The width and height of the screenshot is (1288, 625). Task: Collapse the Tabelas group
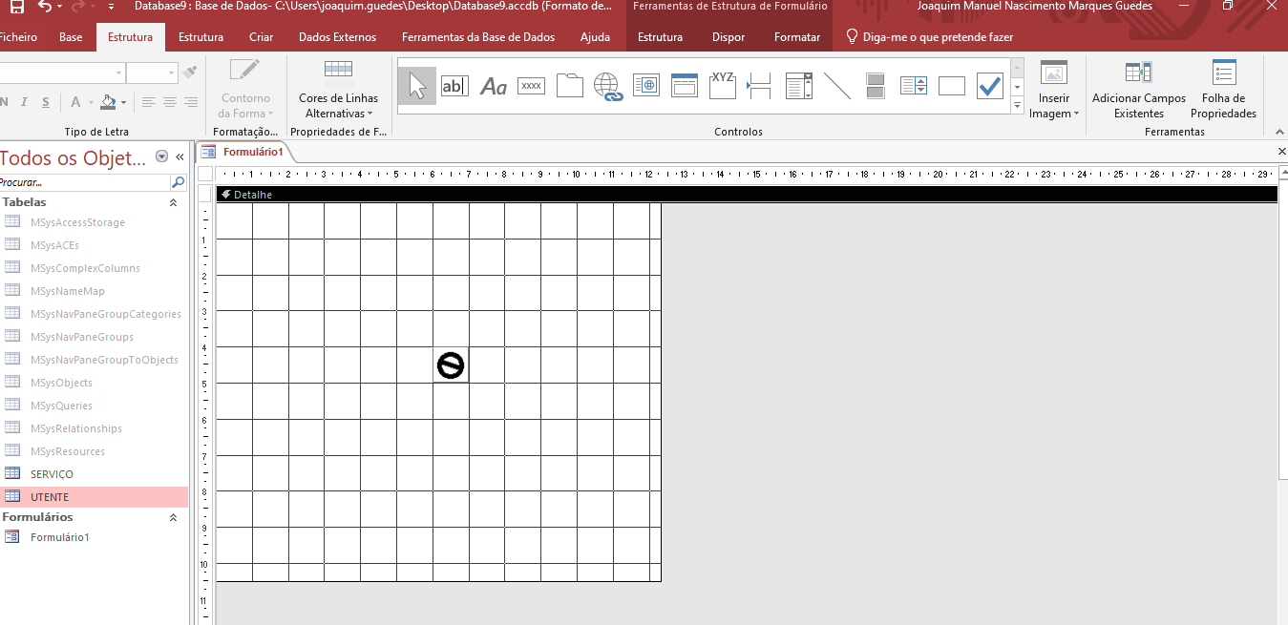[173, 203]
